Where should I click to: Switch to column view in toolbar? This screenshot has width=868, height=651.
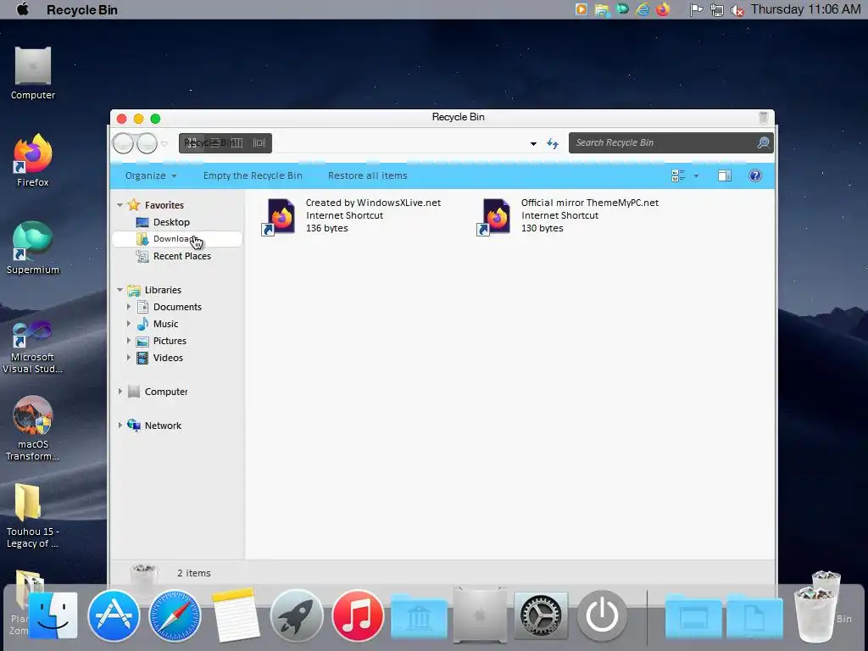pos(237,142)
